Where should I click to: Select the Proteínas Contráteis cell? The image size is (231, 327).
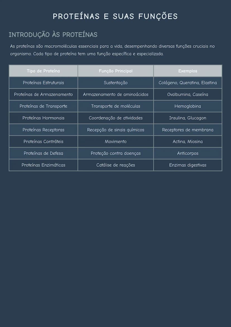43,142
